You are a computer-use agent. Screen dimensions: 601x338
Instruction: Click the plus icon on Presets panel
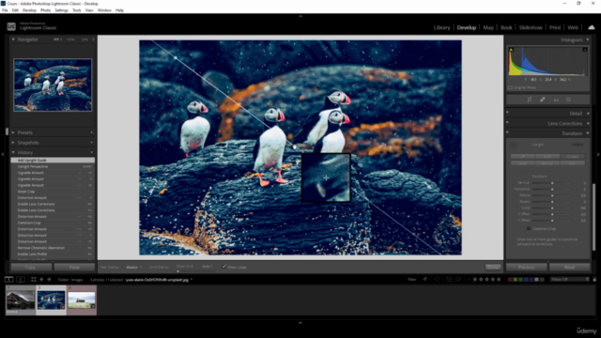click(x=92, y=132)
